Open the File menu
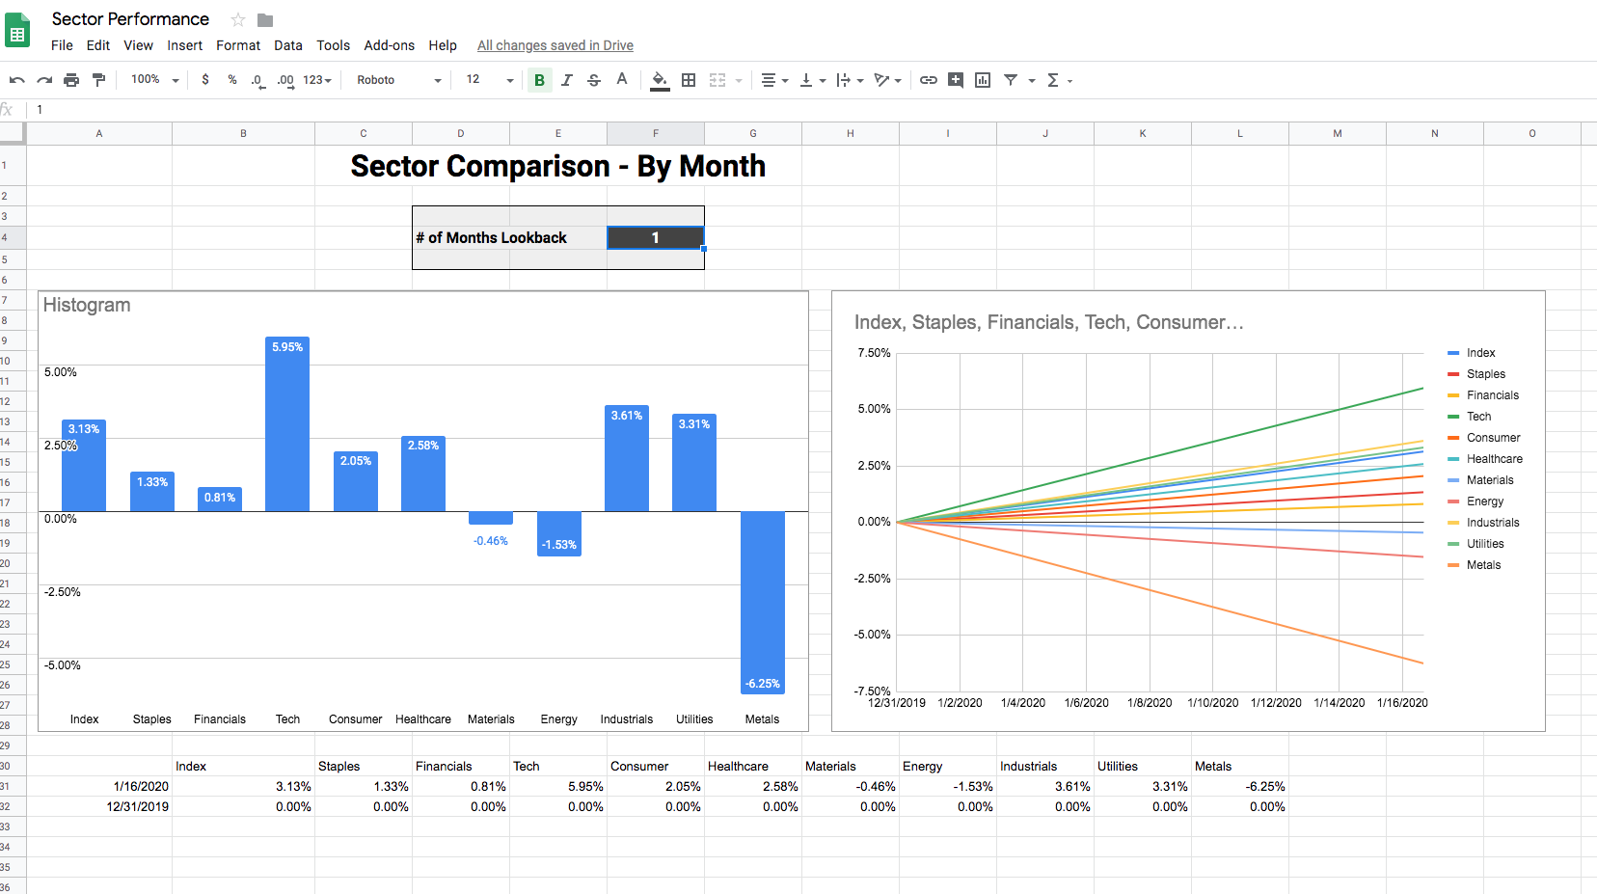Image resolution: width=1597 pixels, height=894 pixels. click(x=62, y=45)
